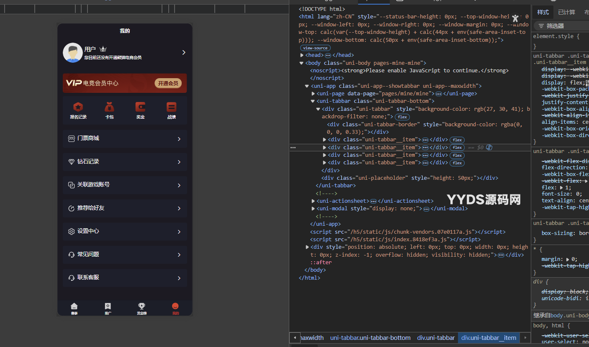This screenshot has height=347, width=589.
Task: Click the headset icon beside 常见问题
Action: pos(71,255)
